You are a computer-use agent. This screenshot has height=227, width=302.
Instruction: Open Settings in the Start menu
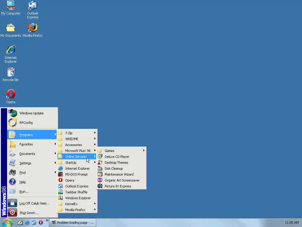[x=32, y=163]
